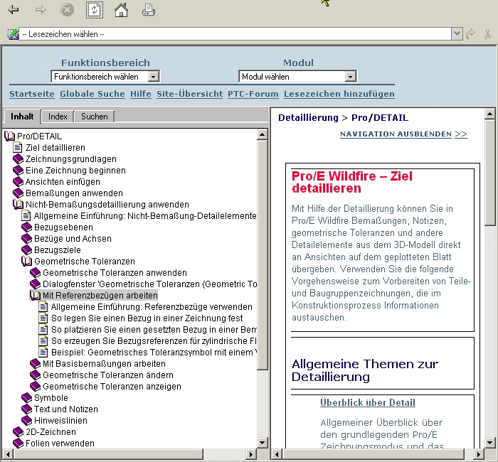The height and width of the screenshot is (462, 498).
Task: Expand the 2D-Zeichnen book icon
Action: tap(18, 432)
